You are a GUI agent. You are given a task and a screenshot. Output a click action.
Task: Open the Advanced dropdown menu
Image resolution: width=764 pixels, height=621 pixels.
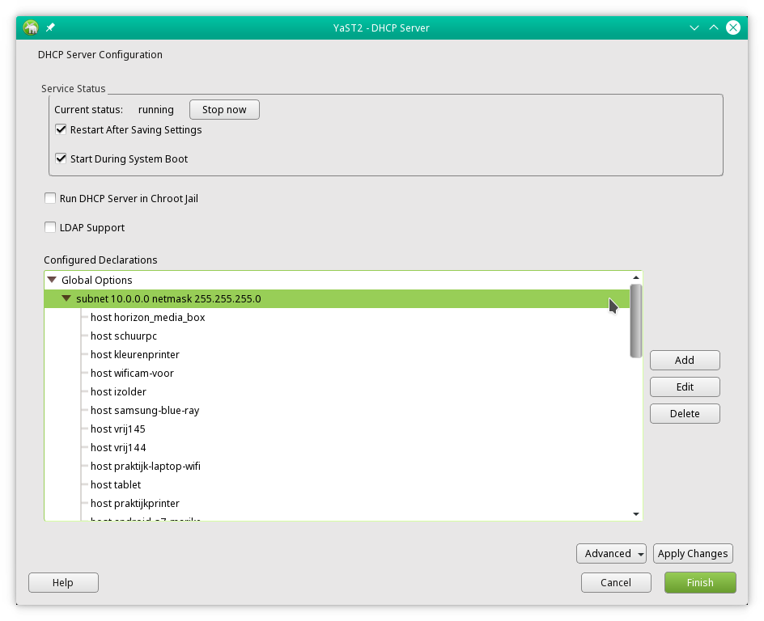611,554
